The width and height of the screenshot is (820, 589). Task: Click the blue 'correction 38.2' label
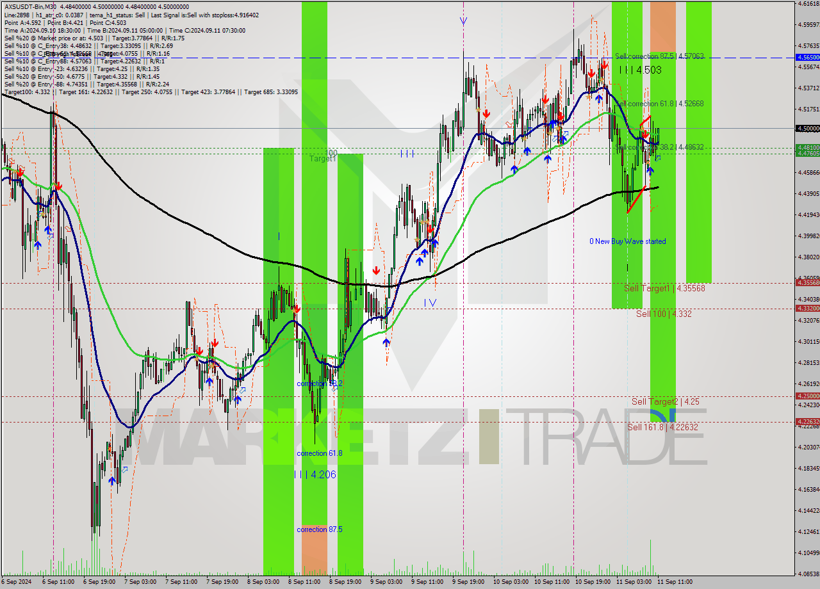[x=319, y=383]
